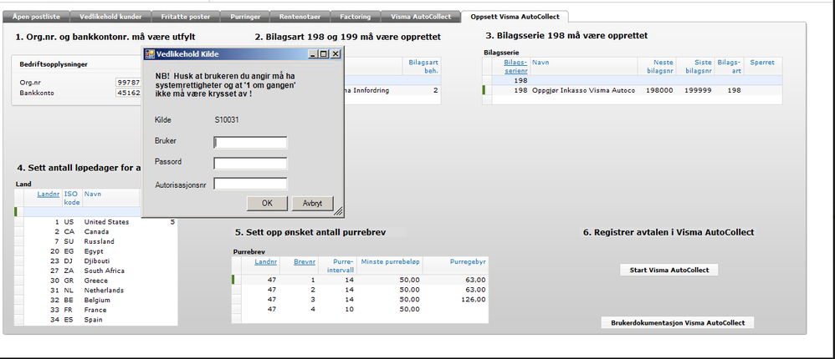Click the Passord input field
The height and width of the screenshot is (359, 835).
pos(250,163)
